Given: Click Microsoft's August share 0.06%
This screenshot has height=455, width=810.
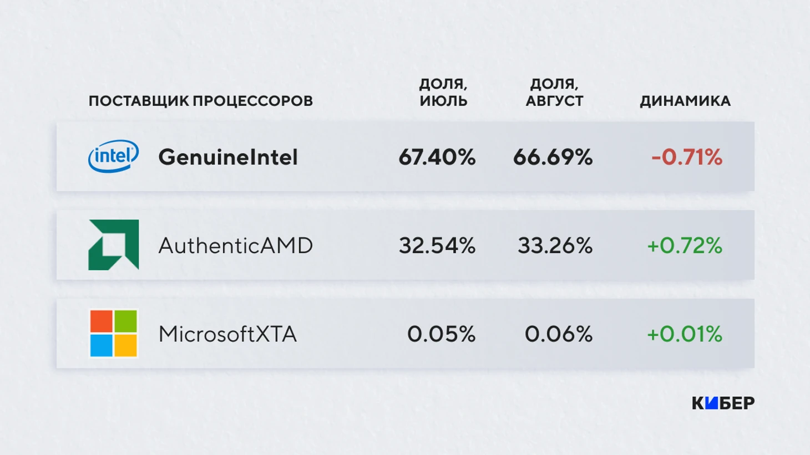Looking at the screenshot, I should click(x=559, y=334).
